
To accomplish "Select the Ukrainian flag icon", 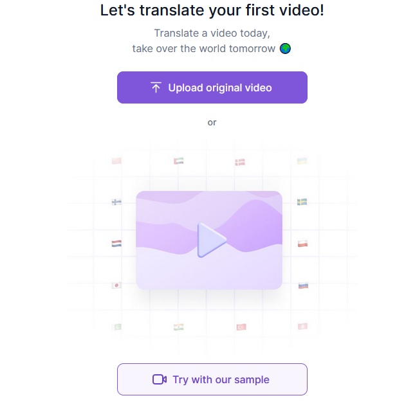I will 302,161.
